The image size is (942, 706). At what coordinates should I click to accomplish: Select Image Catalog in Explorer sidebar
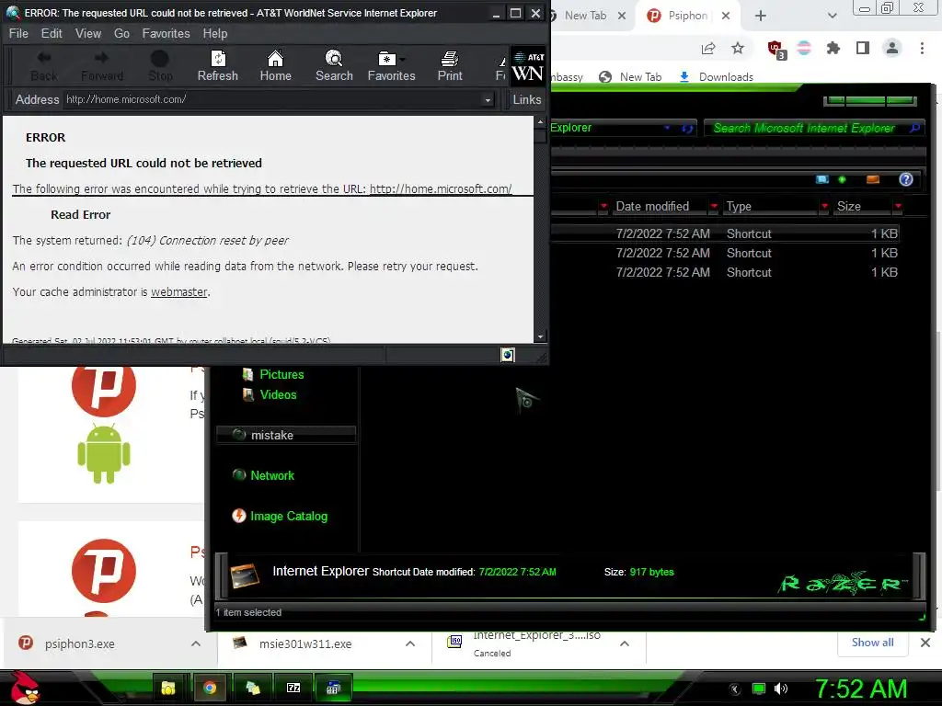pyautogui.click(x=288, y=517)
